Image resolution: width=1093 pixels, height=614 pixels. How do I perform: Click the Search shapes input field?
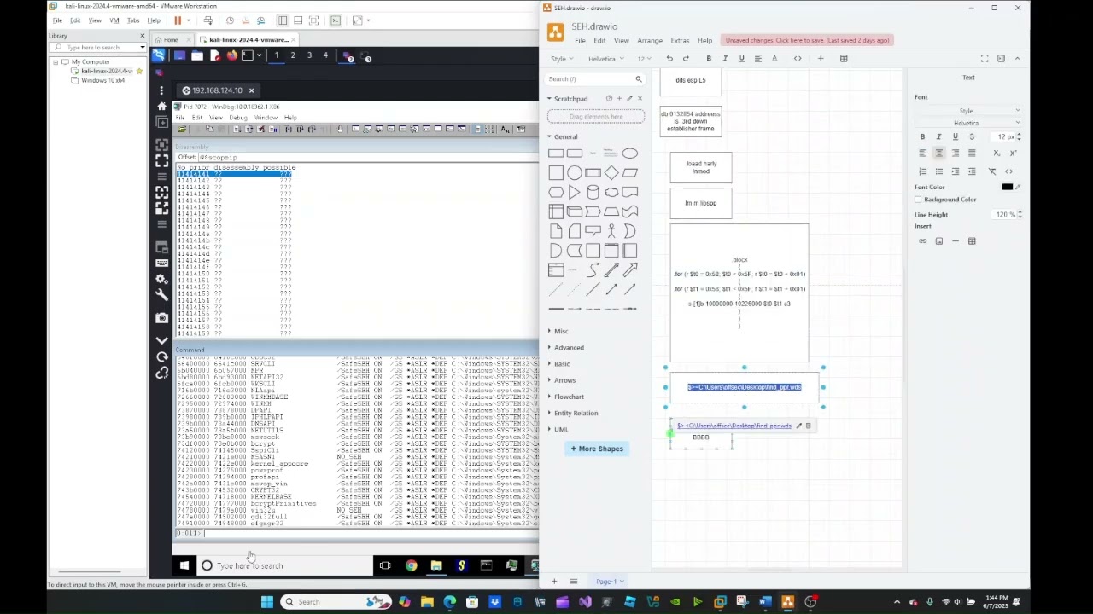pos(589,79)
